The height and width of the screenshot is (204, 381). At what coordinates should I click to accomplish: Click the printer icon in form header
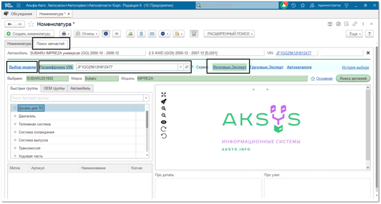click(x=338, y=24)
